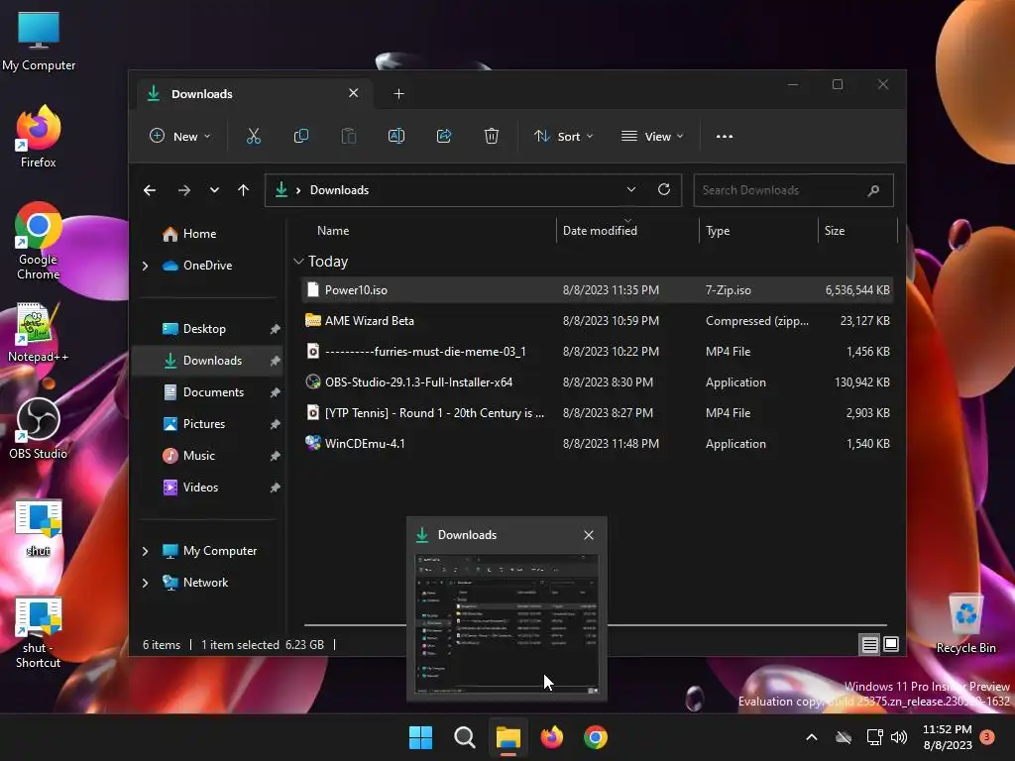Screen dimensions: 1015x761
Task: Click the search magnifier in Search Downloads
Action: [873, 190]
